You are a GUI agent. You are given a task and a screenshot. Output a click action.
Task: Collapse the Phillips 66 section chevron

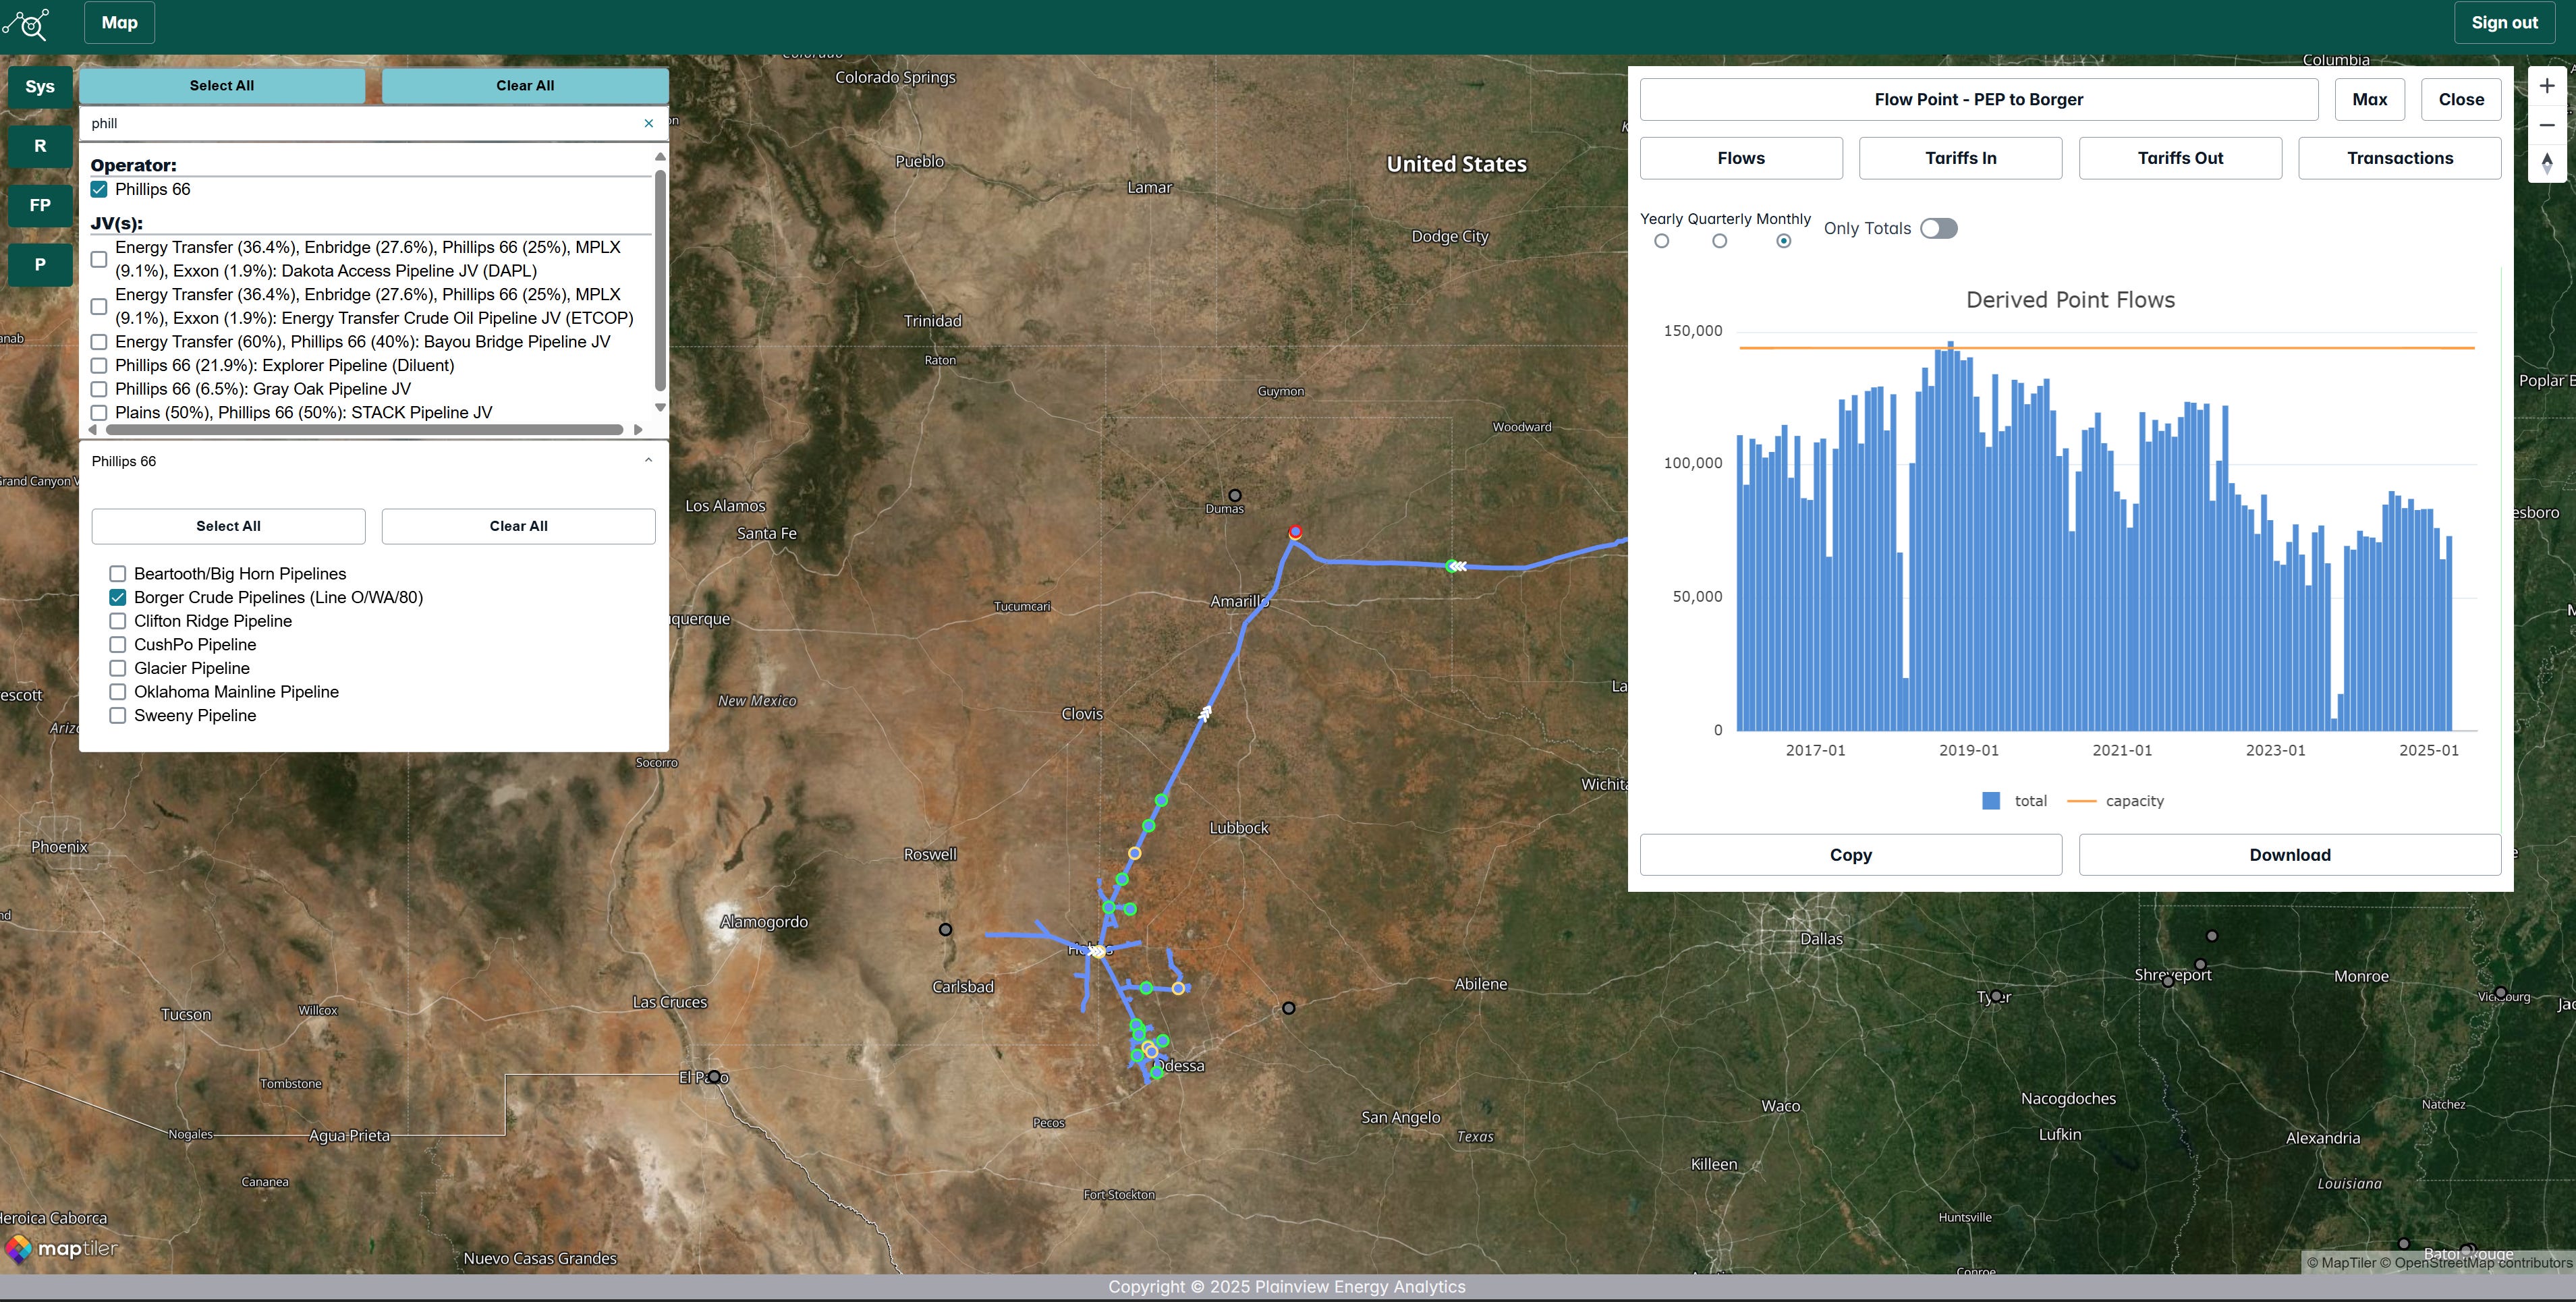point(648,460)
